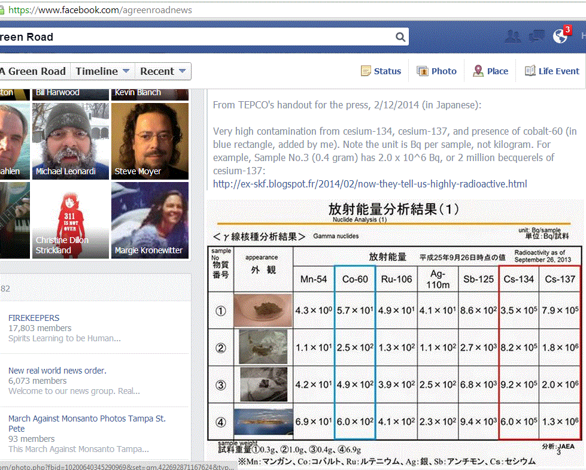Click 'Spirits Learning to be Human...' description
Screen dimensions: 586x470
[x=64, y=338]
